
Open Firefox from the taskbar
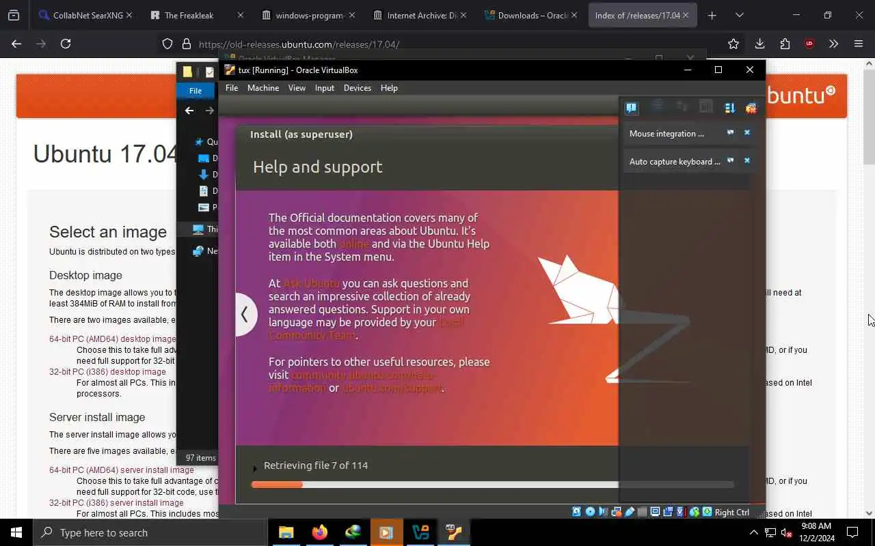[319, 532]
